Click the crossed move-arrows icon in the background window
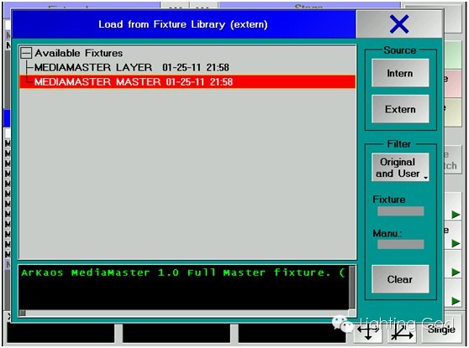469x348 pixels. [368, 332]
